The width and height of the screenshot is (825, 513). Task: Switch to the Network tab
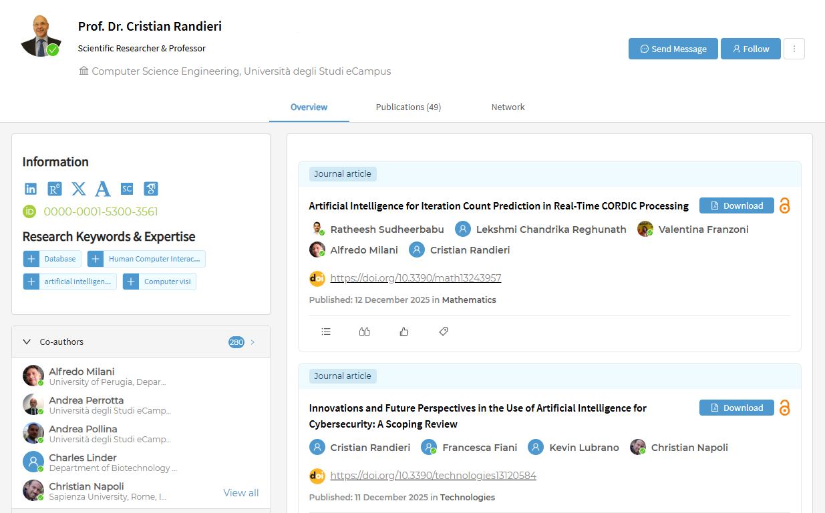tap(508, 107)
